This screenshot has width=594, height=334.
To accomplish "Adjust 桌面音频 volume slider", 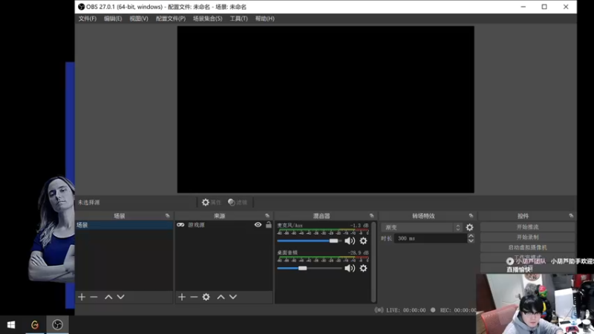I will pos(309,268).
